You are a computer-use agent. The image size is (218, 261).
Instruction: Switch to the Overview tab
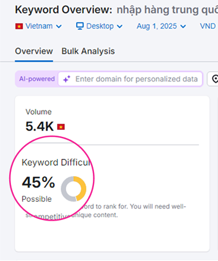click(34, 51)
